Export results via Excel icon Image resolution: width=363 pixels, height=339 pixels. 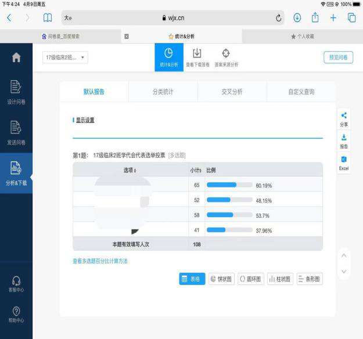coord(344,163)
